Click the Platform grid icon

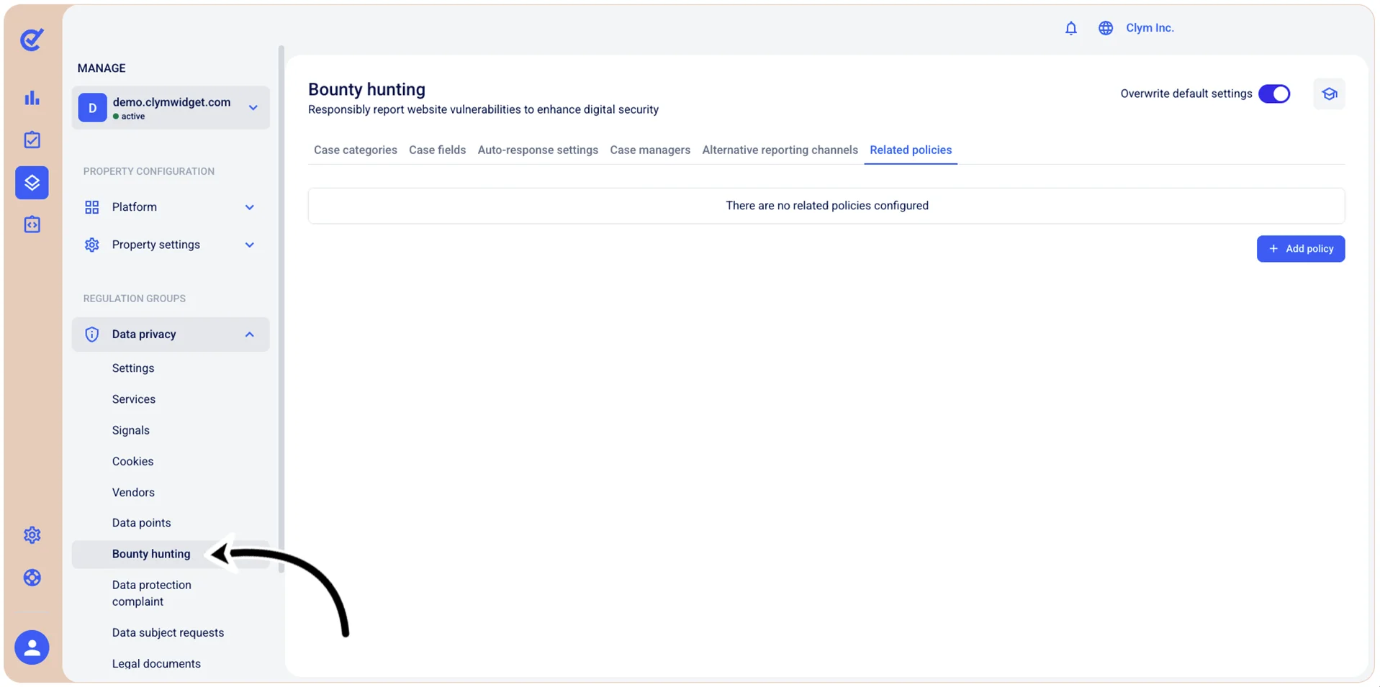click(91, 207)
